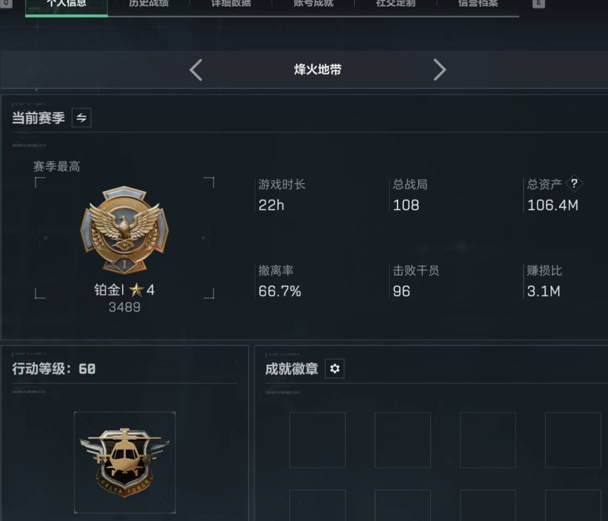608x521 pixels.
Task: Click the 当前赛季 heading label
Action: tap(39, 117)
